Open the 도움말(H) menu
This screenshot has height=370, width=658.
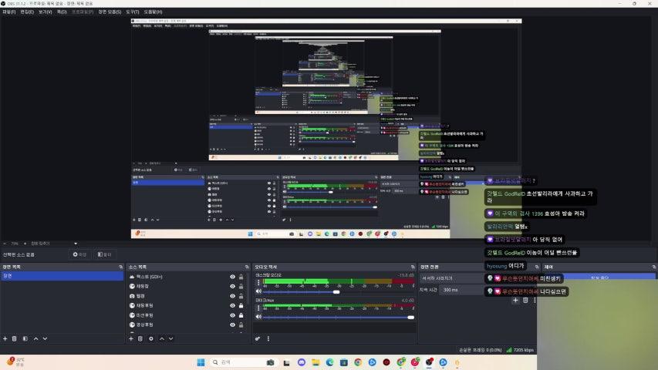pyautogui.click(x=153, y=12)
